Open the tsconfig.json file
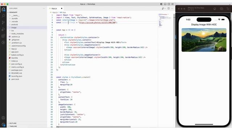 coord(17,76)
